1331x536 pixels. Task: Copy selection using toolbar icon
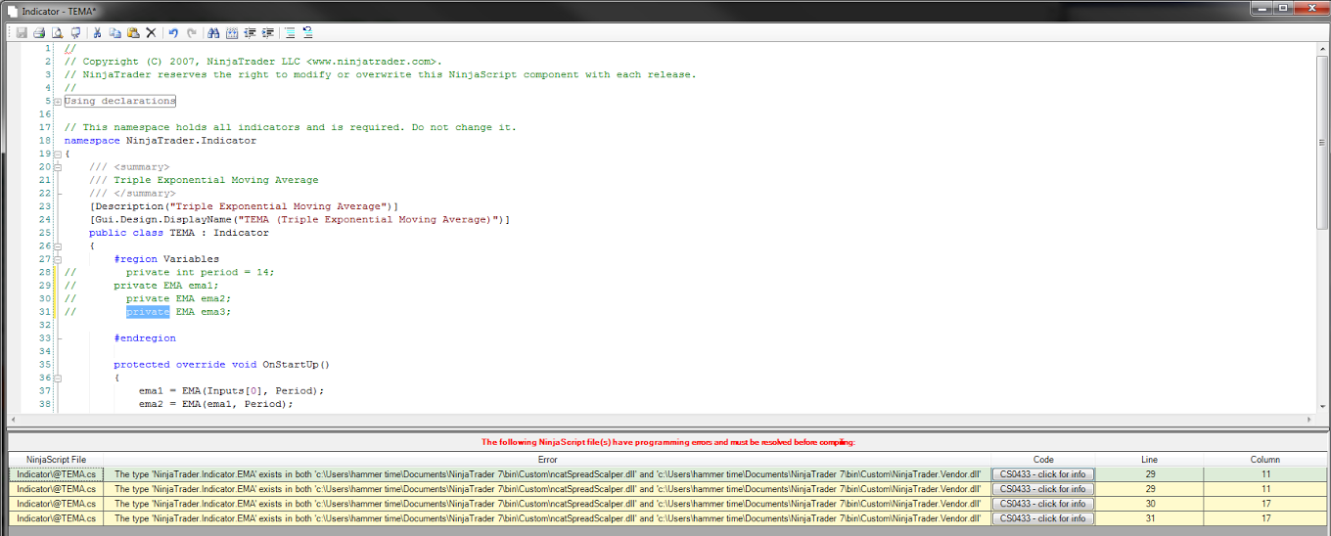pos(115,32)
